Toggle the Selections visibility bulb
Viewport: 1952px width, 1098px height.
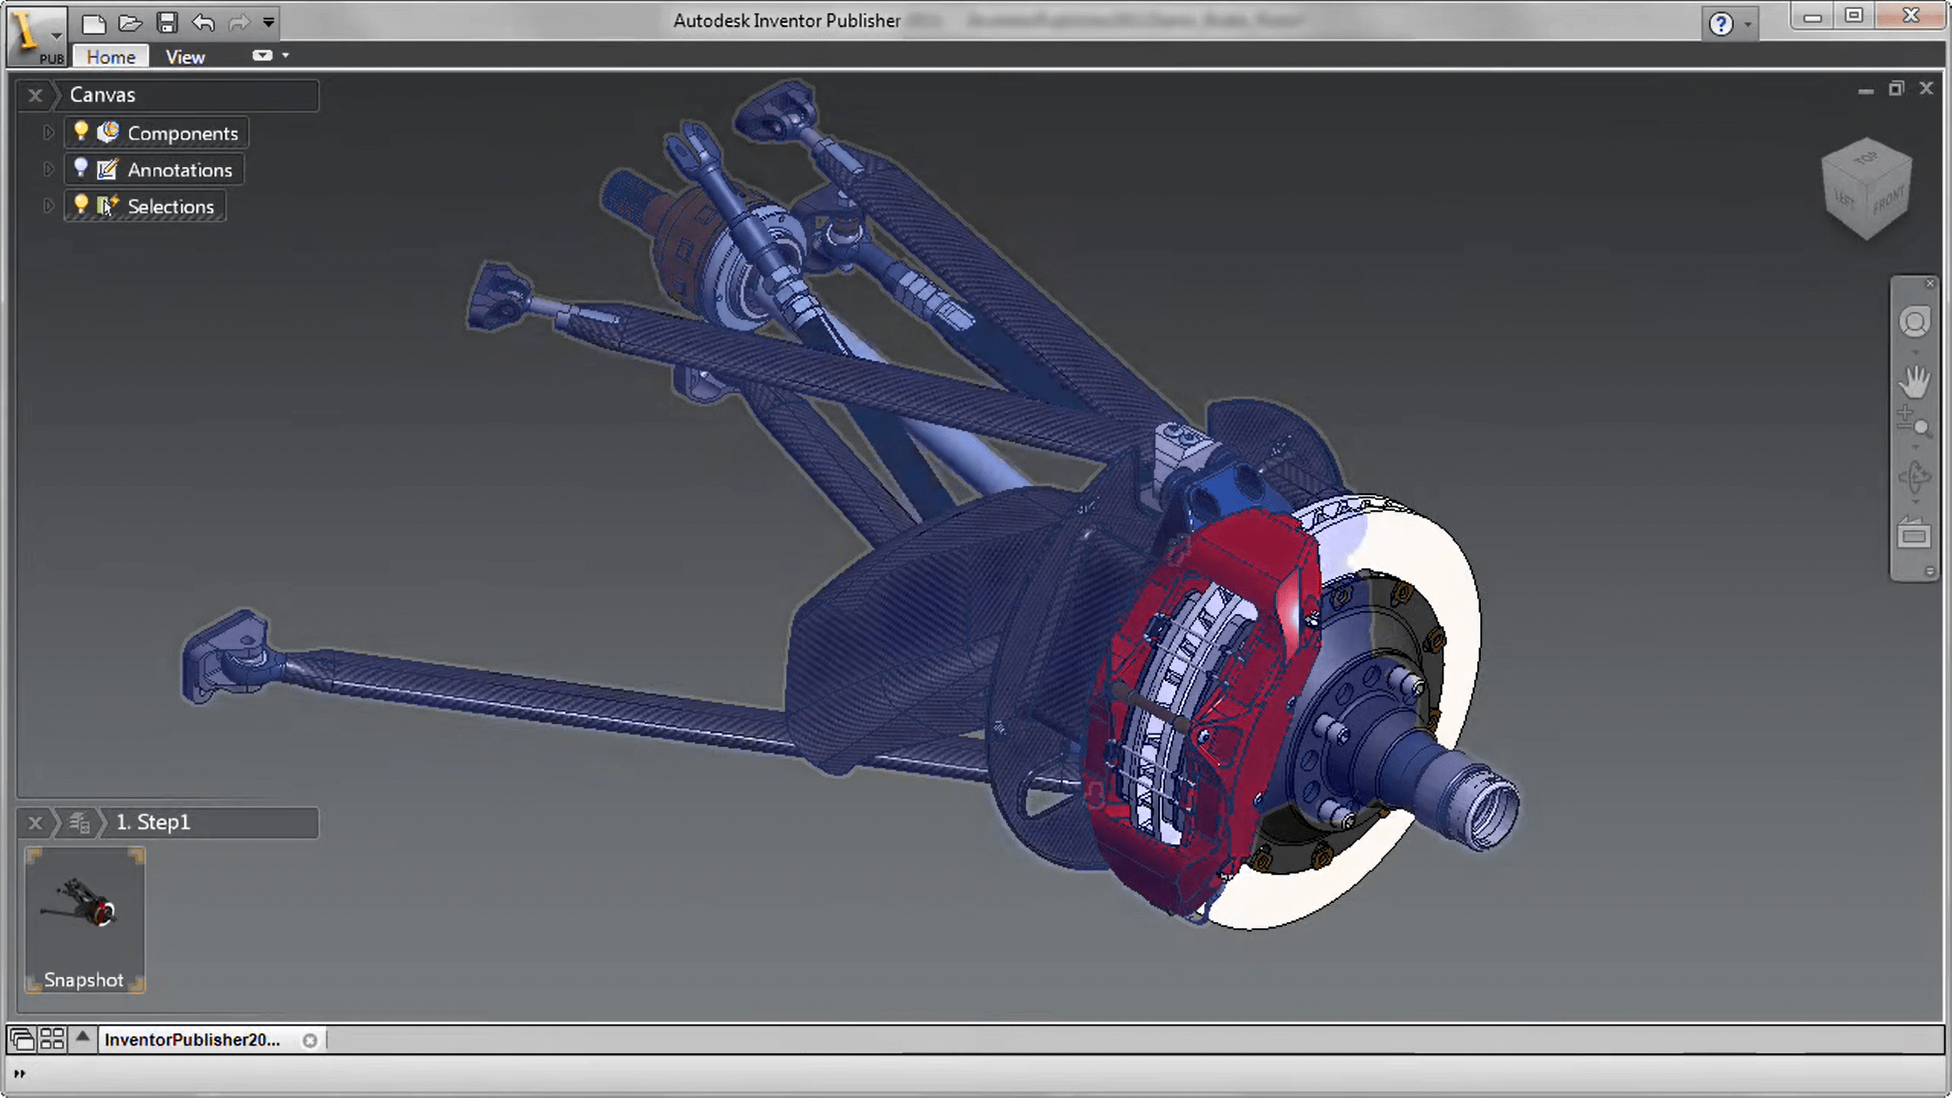pyautogui.click(x=81, y=205)
